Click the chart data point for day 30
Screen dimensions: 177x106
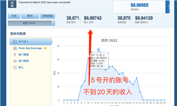coord(164,100)
